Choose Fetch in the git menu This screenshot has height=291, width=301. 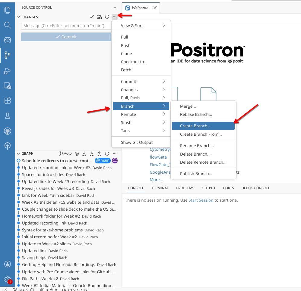pyautogui.click(x=126, y=70)
